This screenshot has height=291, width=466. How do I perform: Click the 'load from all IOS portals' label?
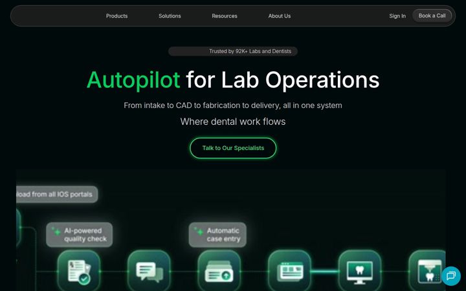click(x=57, y=194)
